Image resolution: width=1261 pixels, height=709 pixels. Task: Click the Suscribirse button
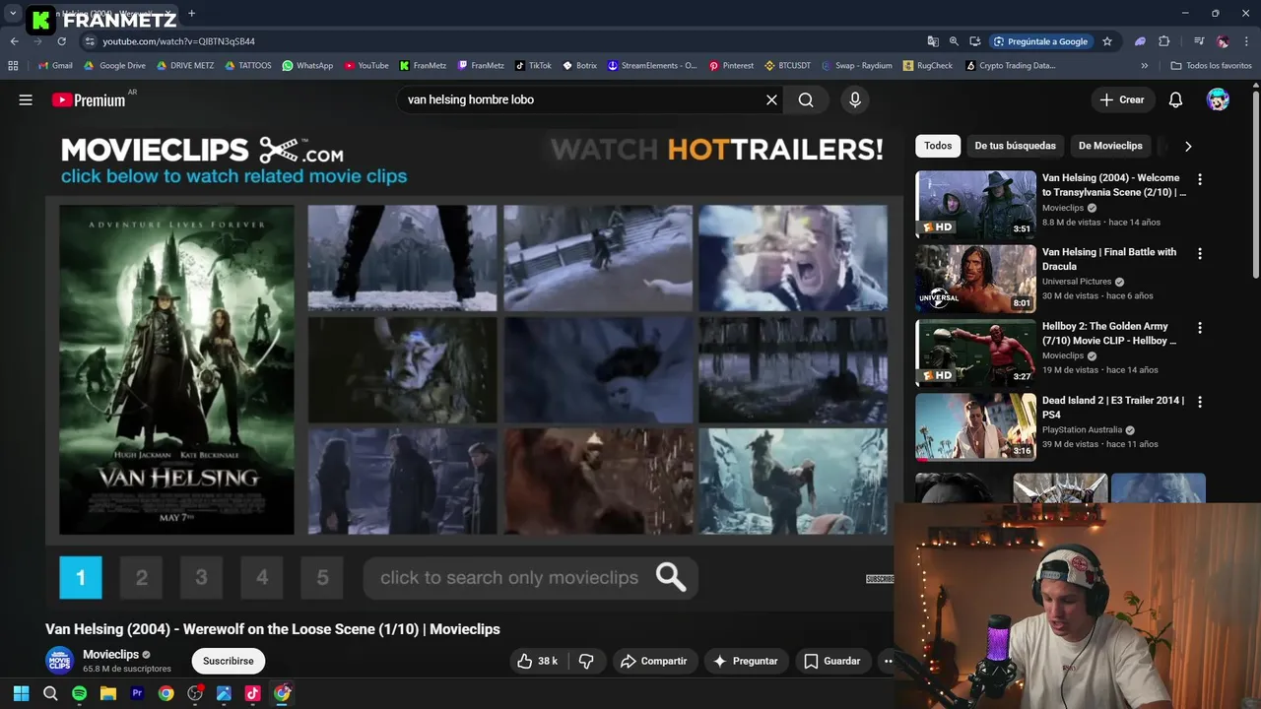click(x=229, y=661)
